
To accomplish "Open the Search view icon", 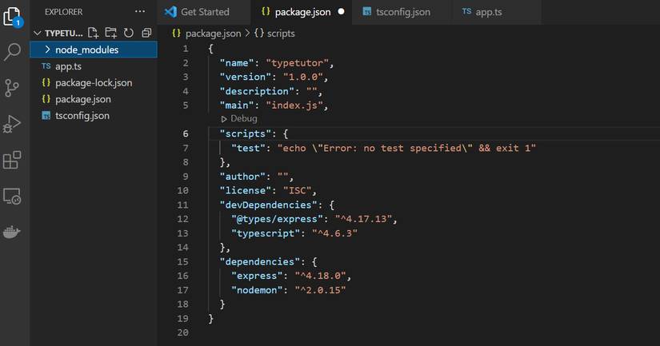I will click(x=12, y=52).
